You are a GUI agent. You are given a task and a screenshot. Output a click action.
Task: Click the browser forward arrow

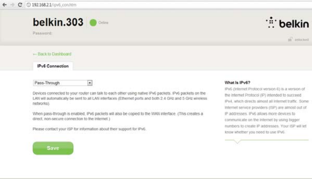tap(12, 5)
